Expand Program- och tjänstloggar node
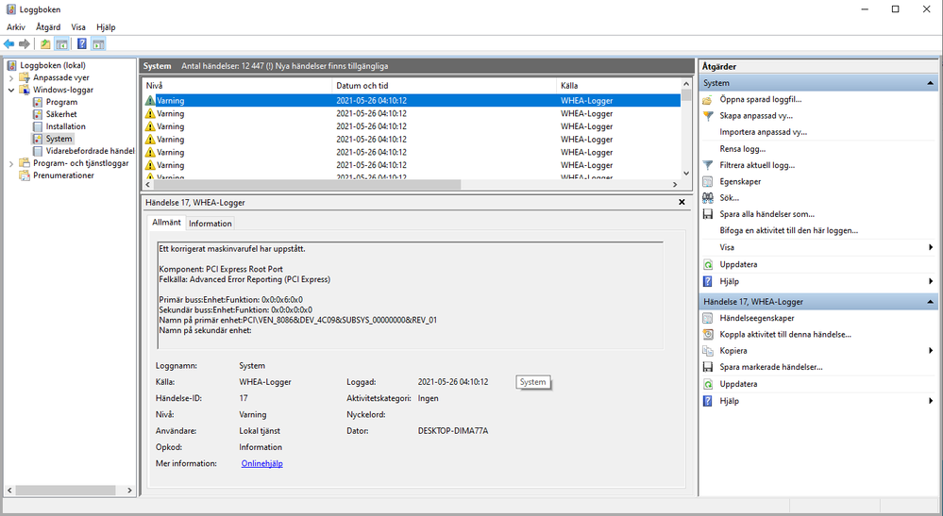Viewport: 943px width, 516px height. point(11,163)
